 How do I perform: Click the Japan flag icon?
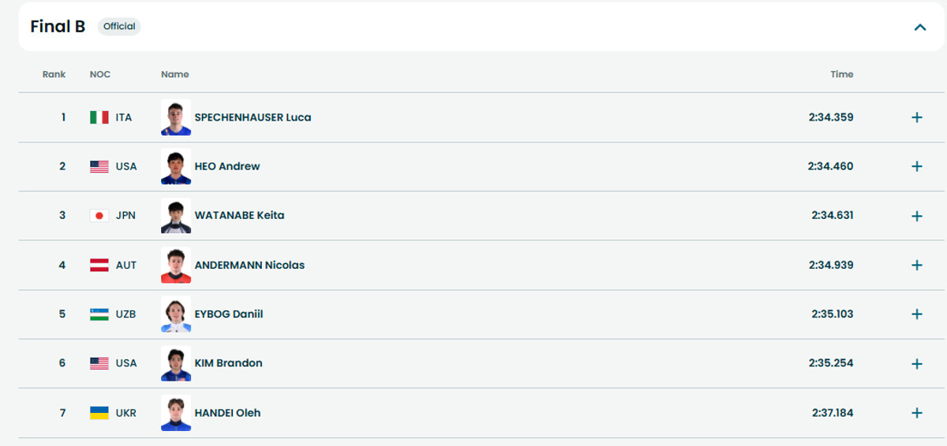click(x=99, y=216)
